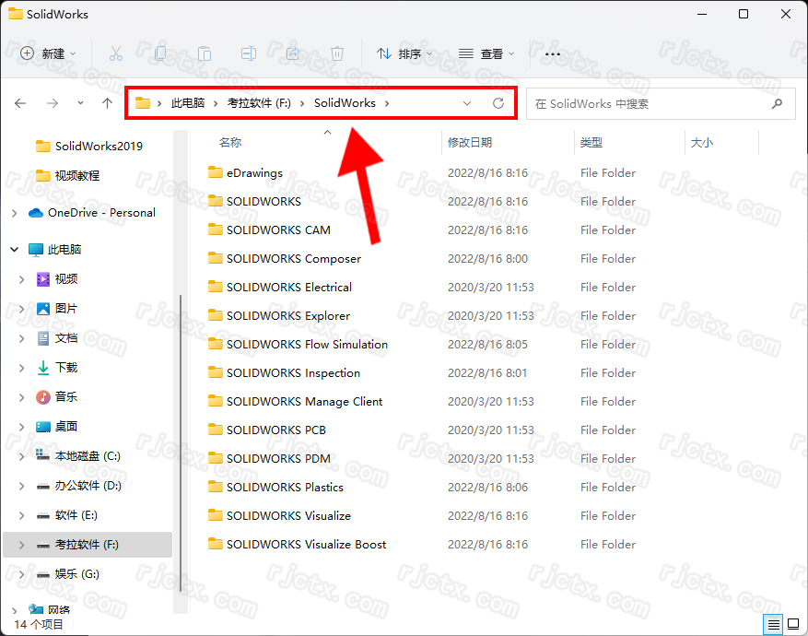Go up one directory level
The image size is (808, 636).
108,103
